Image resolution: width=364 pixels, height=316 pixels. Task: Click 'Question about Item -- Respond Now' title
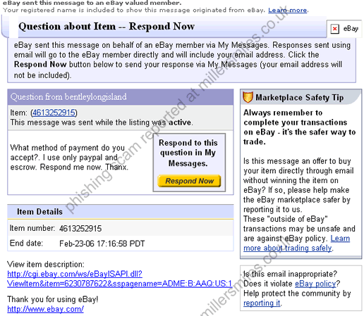point(107,26)
